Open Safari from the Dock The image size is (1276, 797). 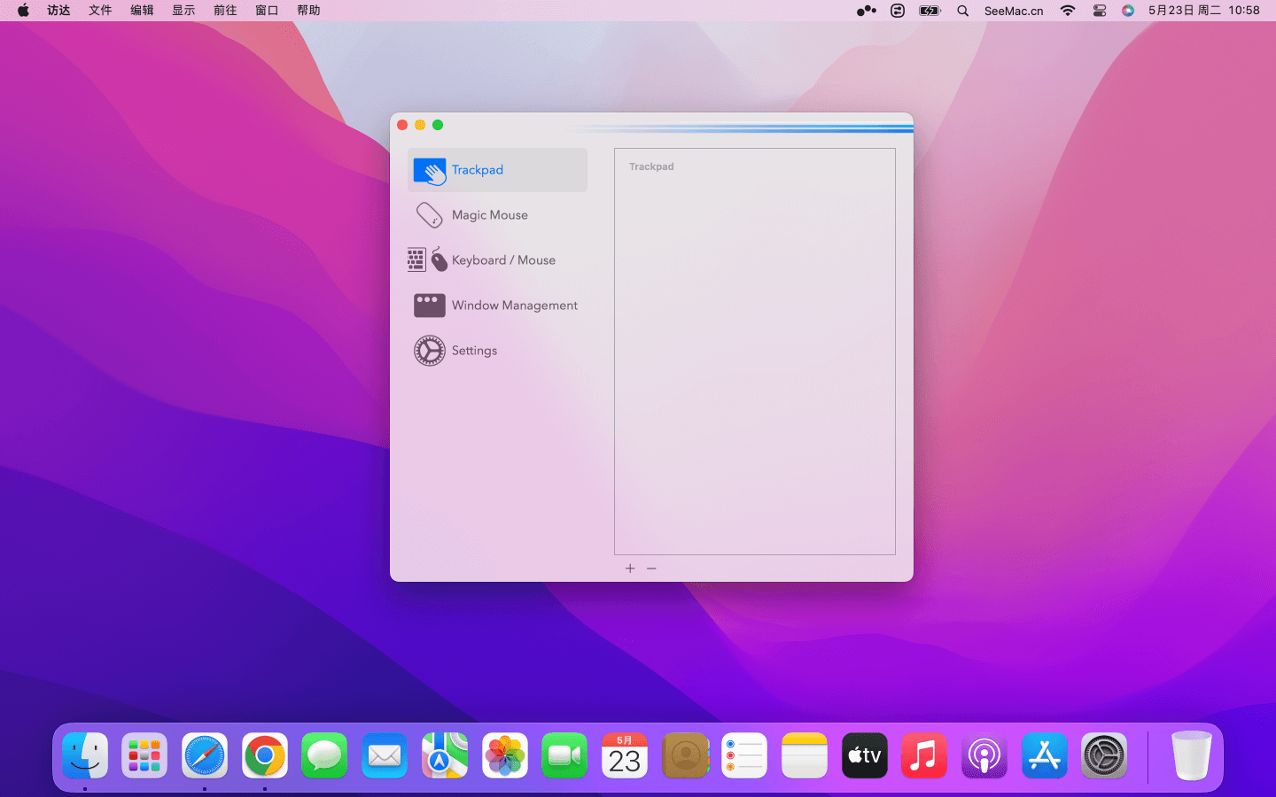click(x=205, y=756)
